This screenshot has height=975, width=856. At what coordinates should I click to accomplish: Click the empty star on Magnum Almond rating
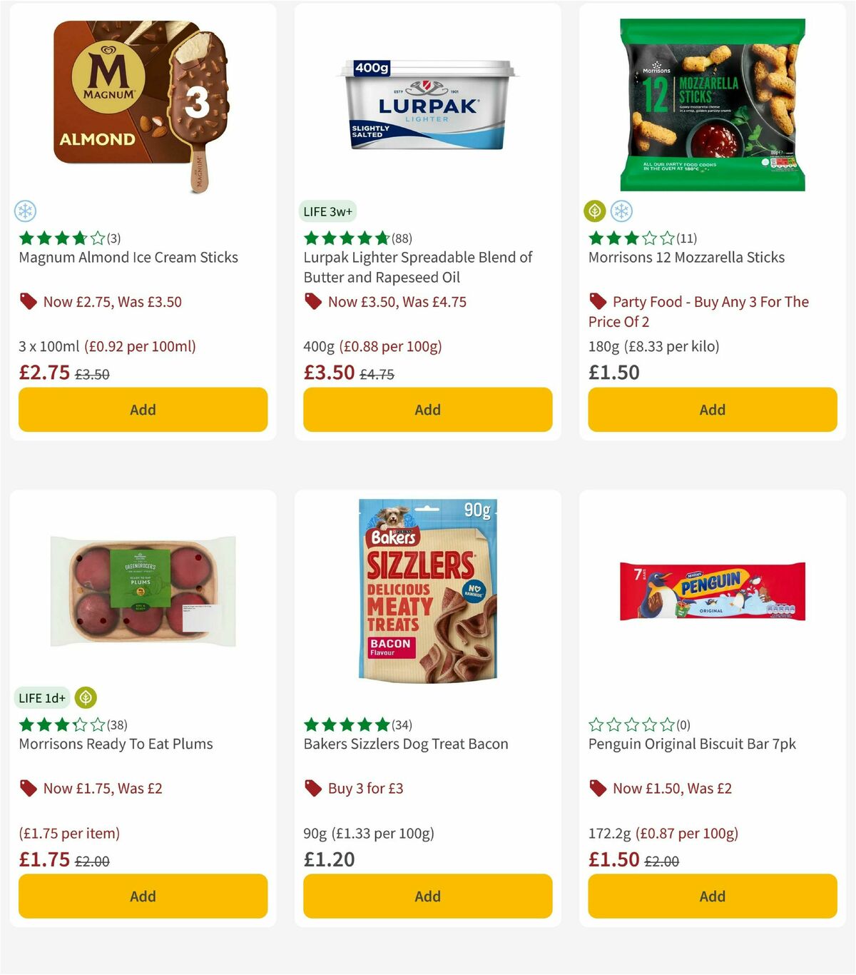(98, 238)
